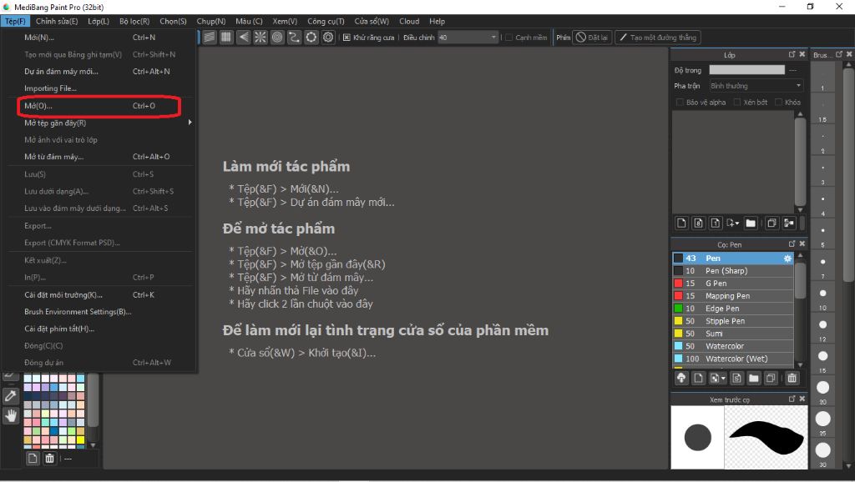Add new 1-bit layer icon

click(x=716, y=223)
